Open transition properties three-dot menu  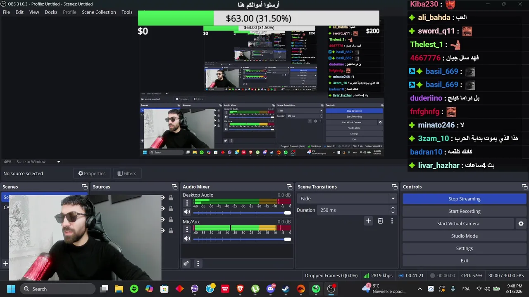392,221
